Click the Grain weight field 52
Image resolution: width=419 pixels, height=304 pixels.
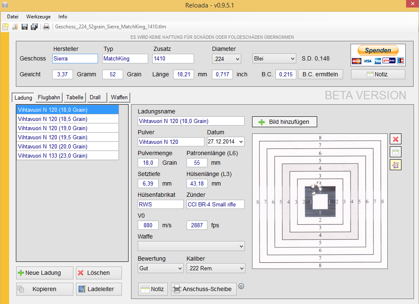(113, 74)
